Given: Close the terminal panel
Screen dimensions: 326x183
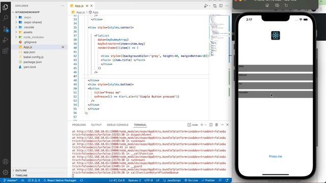Looking at the screenshot, I should pos(228,125).
